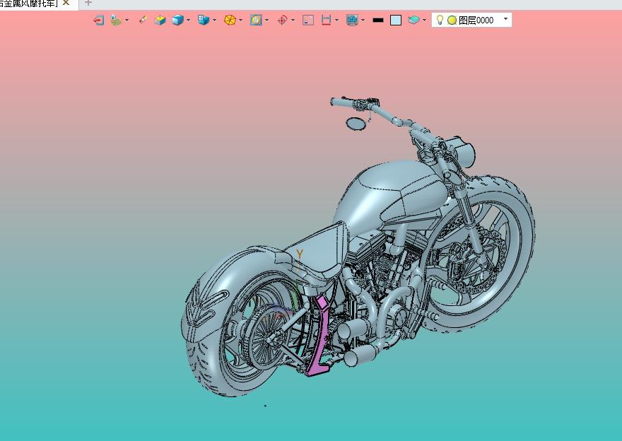The width and height of the screenshot is (622, 441).
Task: Click the orange polyhedron icon
Action: 230,20
